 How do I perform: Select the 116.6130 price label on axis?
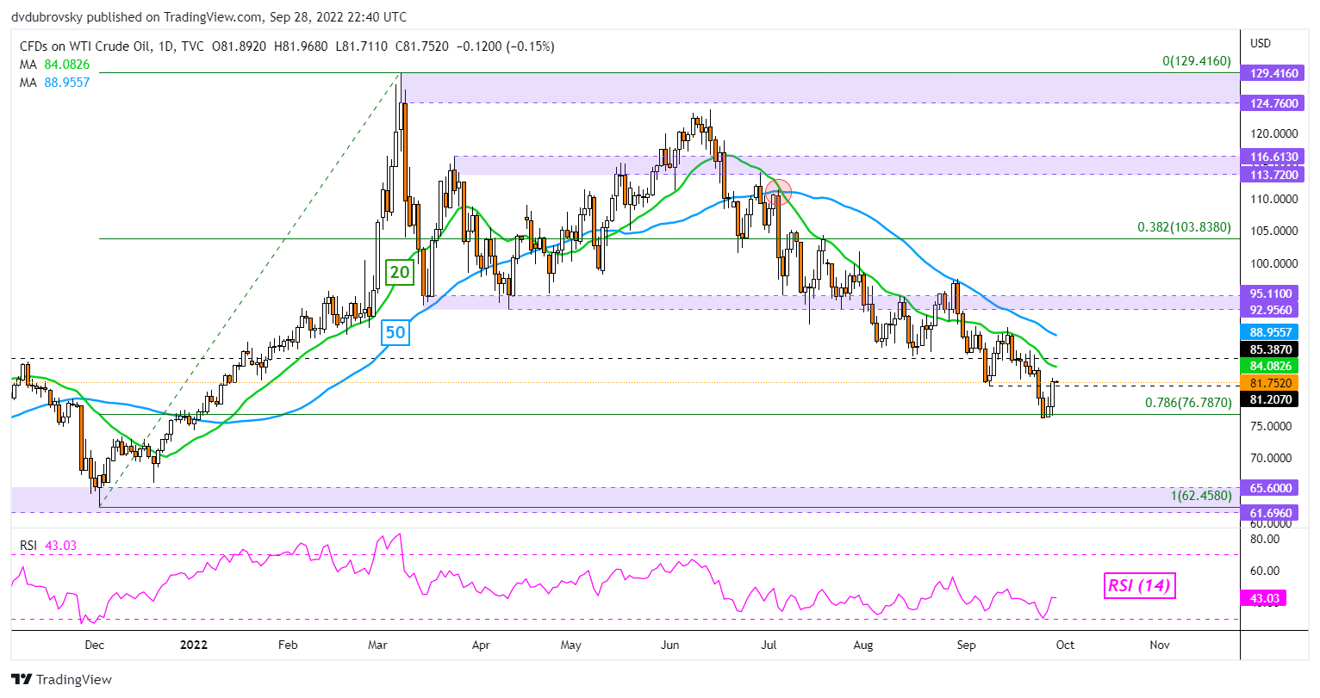coord(1272,157)
